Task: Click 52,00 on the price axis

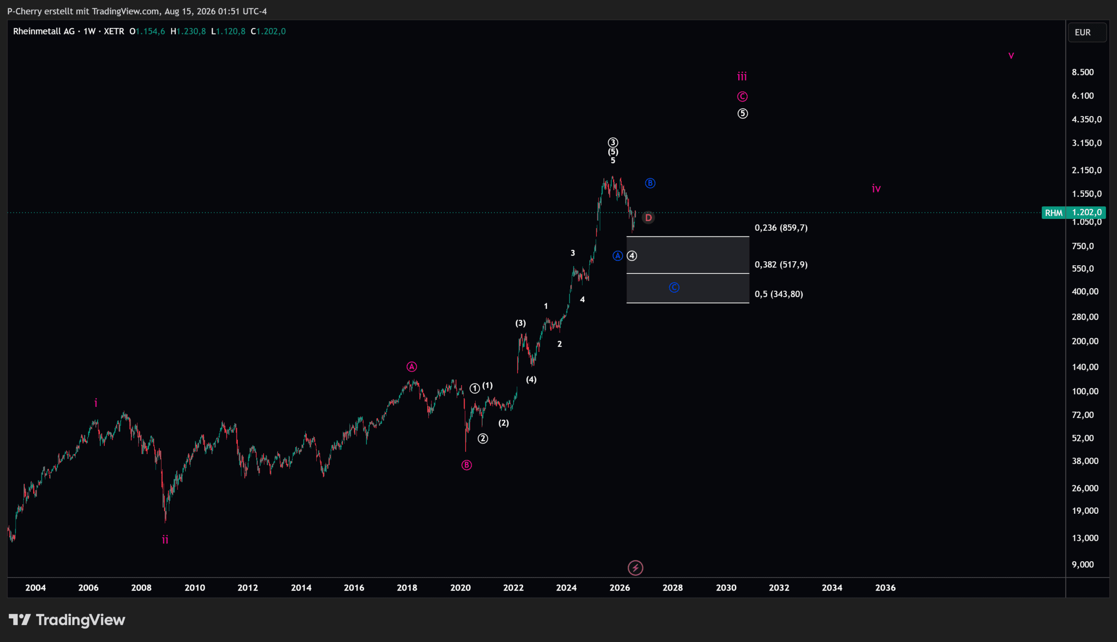Action: click(1083, 438)
